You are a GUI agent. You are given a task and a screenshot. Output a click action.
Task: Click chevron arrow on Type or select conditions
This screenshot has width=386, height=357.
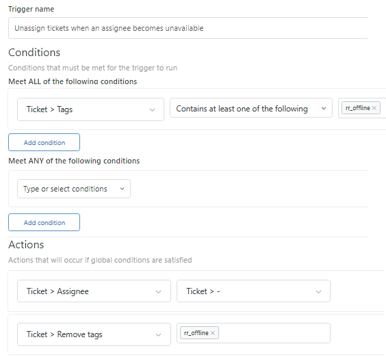click(122, 189)
